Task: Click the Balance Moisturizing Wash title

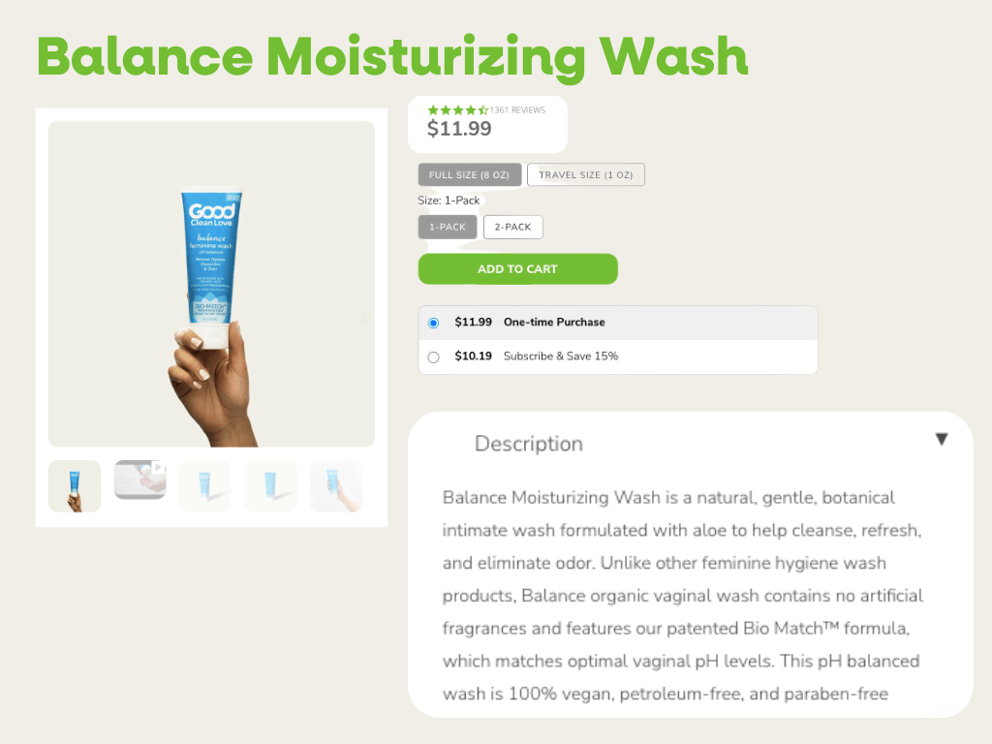Action: pos(392,56)
